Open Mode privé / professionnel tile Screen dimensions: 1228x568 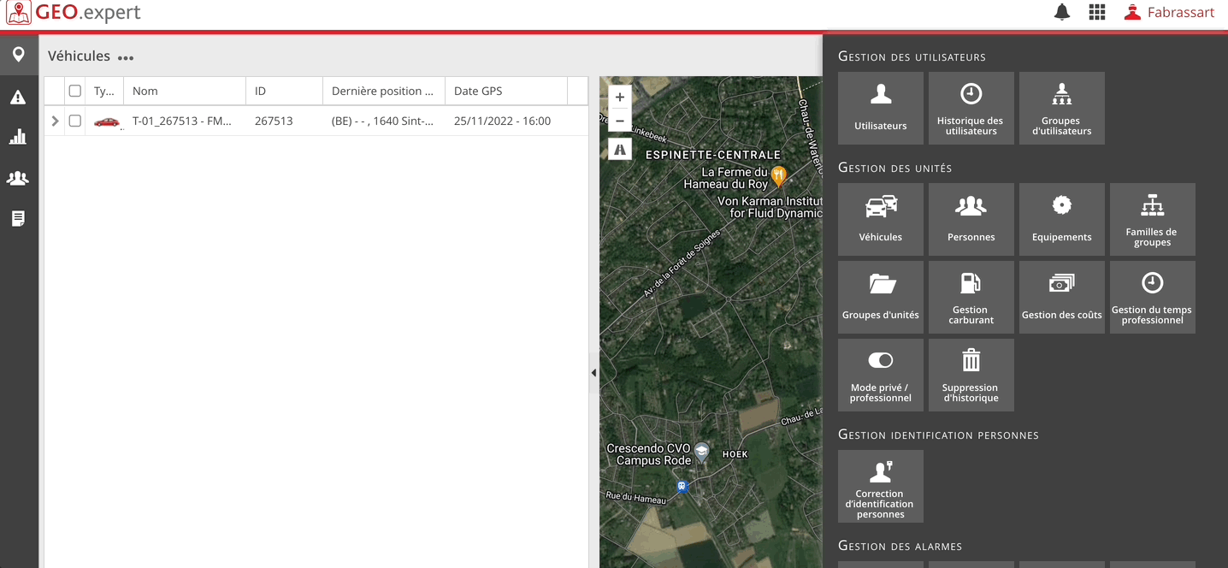coord(881,375)
